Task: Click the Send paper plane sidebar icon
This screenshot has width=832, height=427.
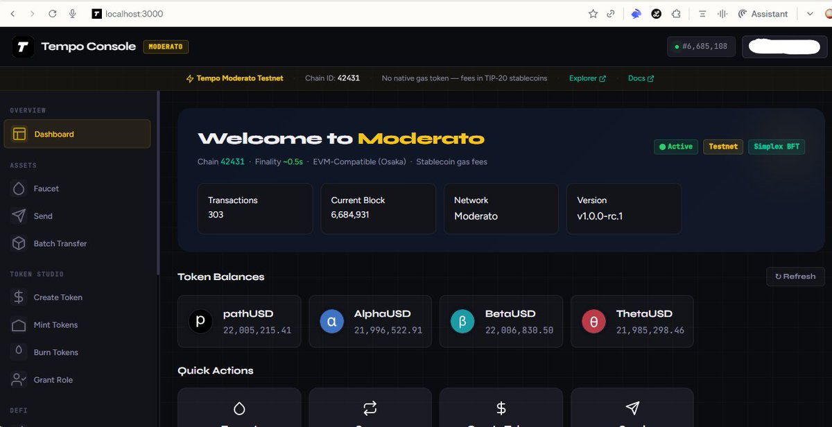Action: [x=19, y=216]
